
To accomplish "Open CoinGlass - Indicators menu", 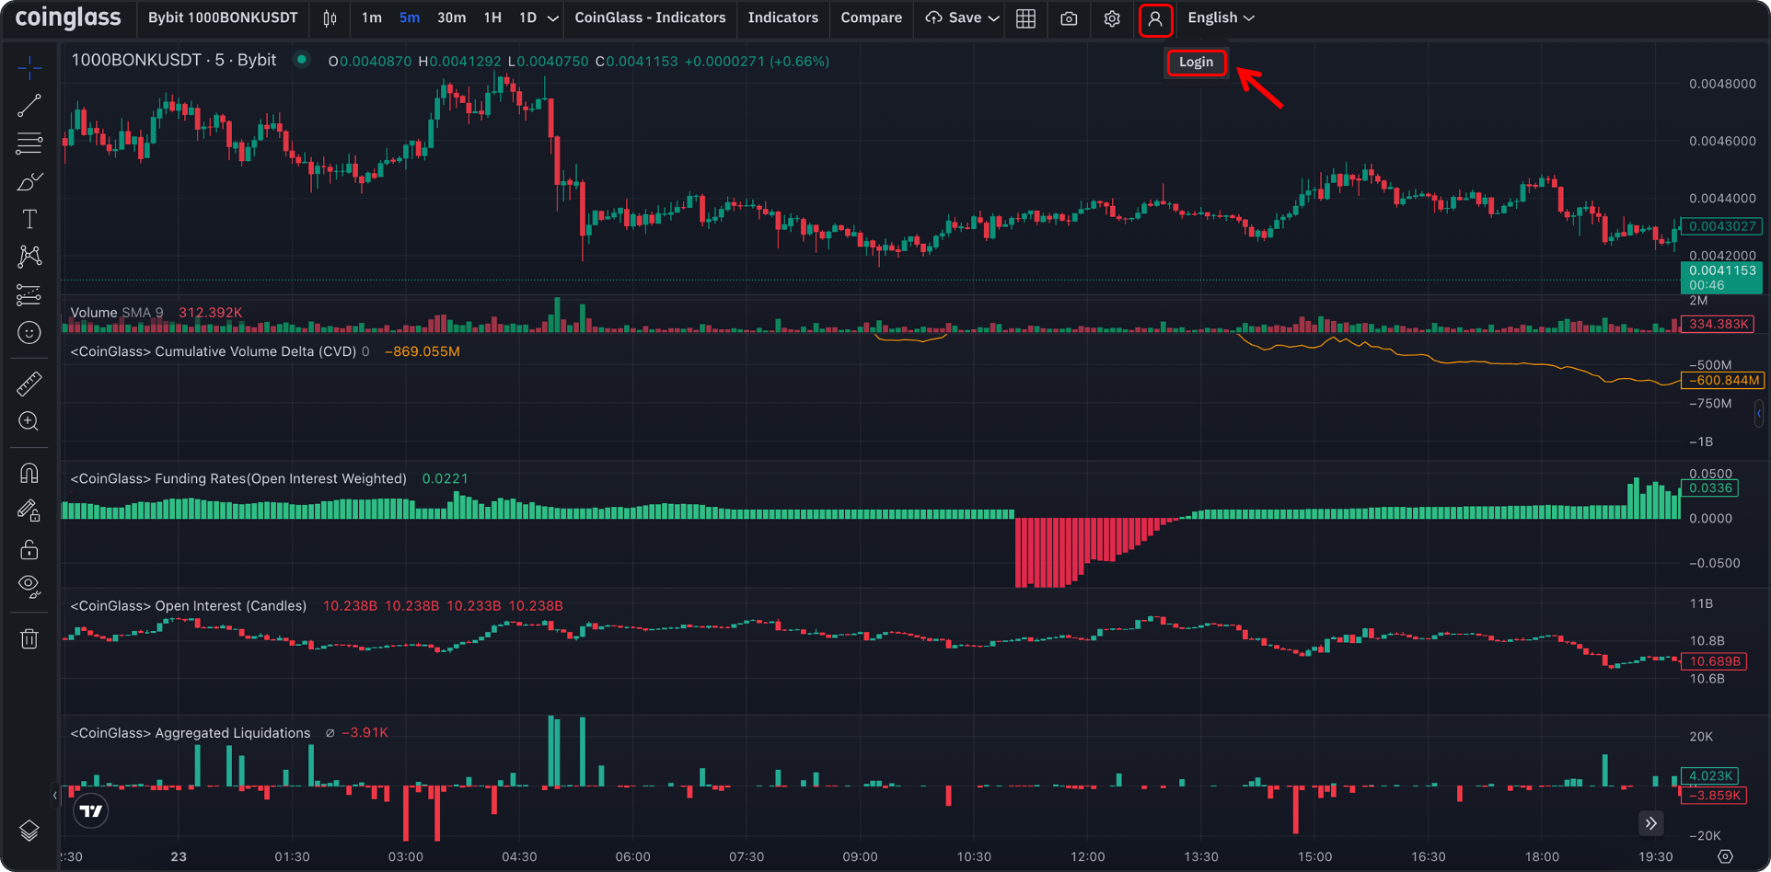I will [x=650, y=18].
